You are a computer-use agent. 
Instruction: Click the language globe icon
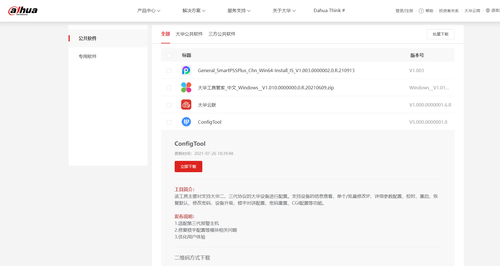488,10
